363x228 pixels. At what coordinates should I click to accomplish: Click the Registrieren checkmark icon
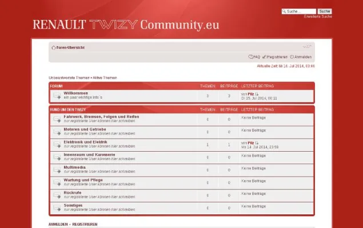point(264,57)
